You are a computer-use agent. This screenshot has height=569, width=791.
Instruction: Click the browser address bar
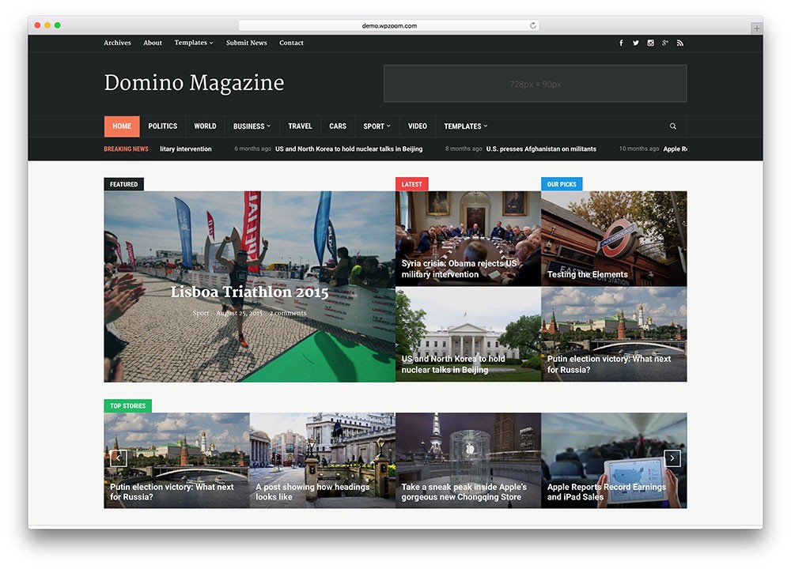(389, 25)
